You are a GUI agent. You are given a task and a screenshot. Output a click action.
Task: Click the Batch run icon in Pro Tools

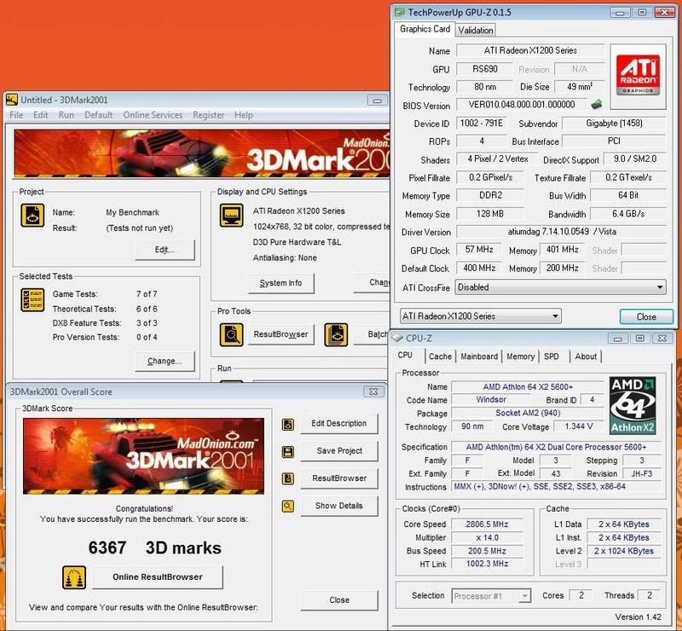tap(336, 334)
